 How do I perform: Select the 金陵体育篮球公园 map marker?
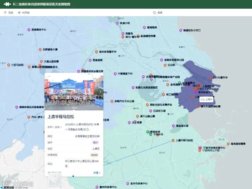[x=162, y=60]
